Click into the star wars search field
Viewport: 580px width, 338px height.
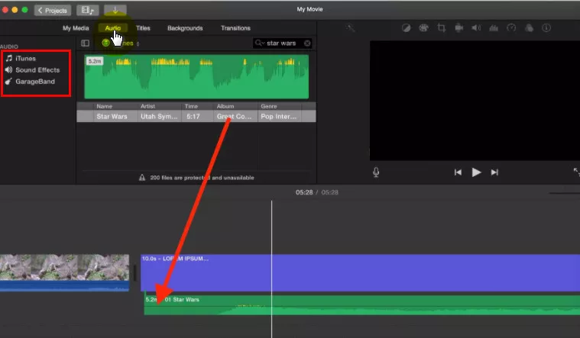click(282, 43)
